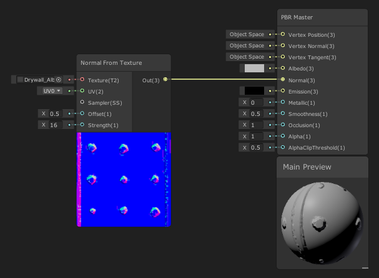Click the Object Space field for Vertex Position
The width and height of the screenshot is (379, 278).
tap(247, 35)
